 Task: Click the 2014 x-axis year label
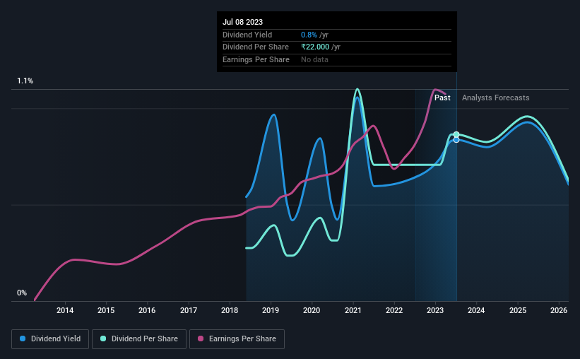point(65,310)
